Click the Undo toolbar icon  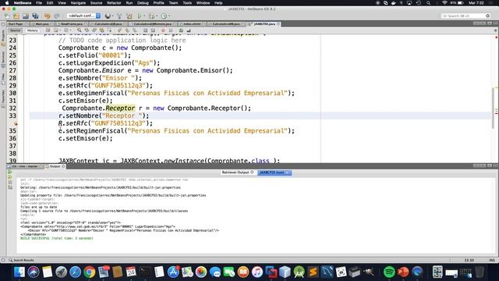pos(47,16)
